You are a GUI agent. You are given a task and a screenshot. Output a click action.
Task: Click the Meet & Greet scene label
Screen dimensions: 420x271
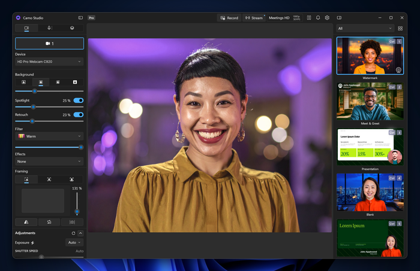point(370,123)
